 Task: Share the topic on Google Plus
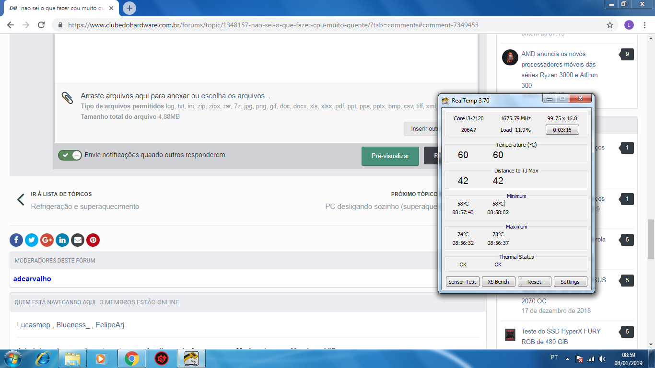pyautogui.click(x=47, y=240)
